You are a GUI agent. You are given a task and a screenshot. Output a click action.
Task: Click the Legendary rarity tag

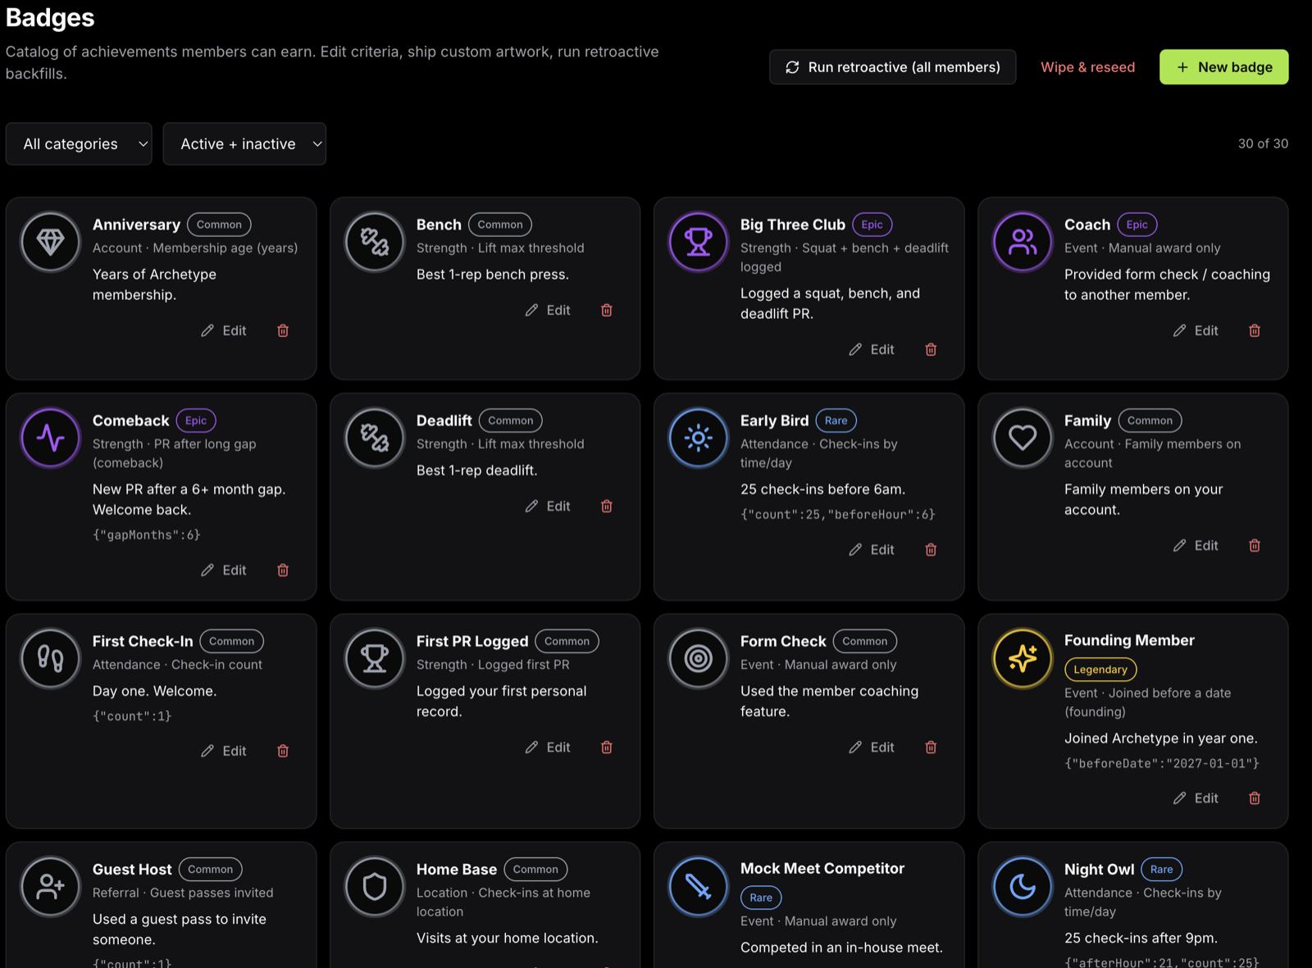pyautogui.click(x=1100, y=670)
